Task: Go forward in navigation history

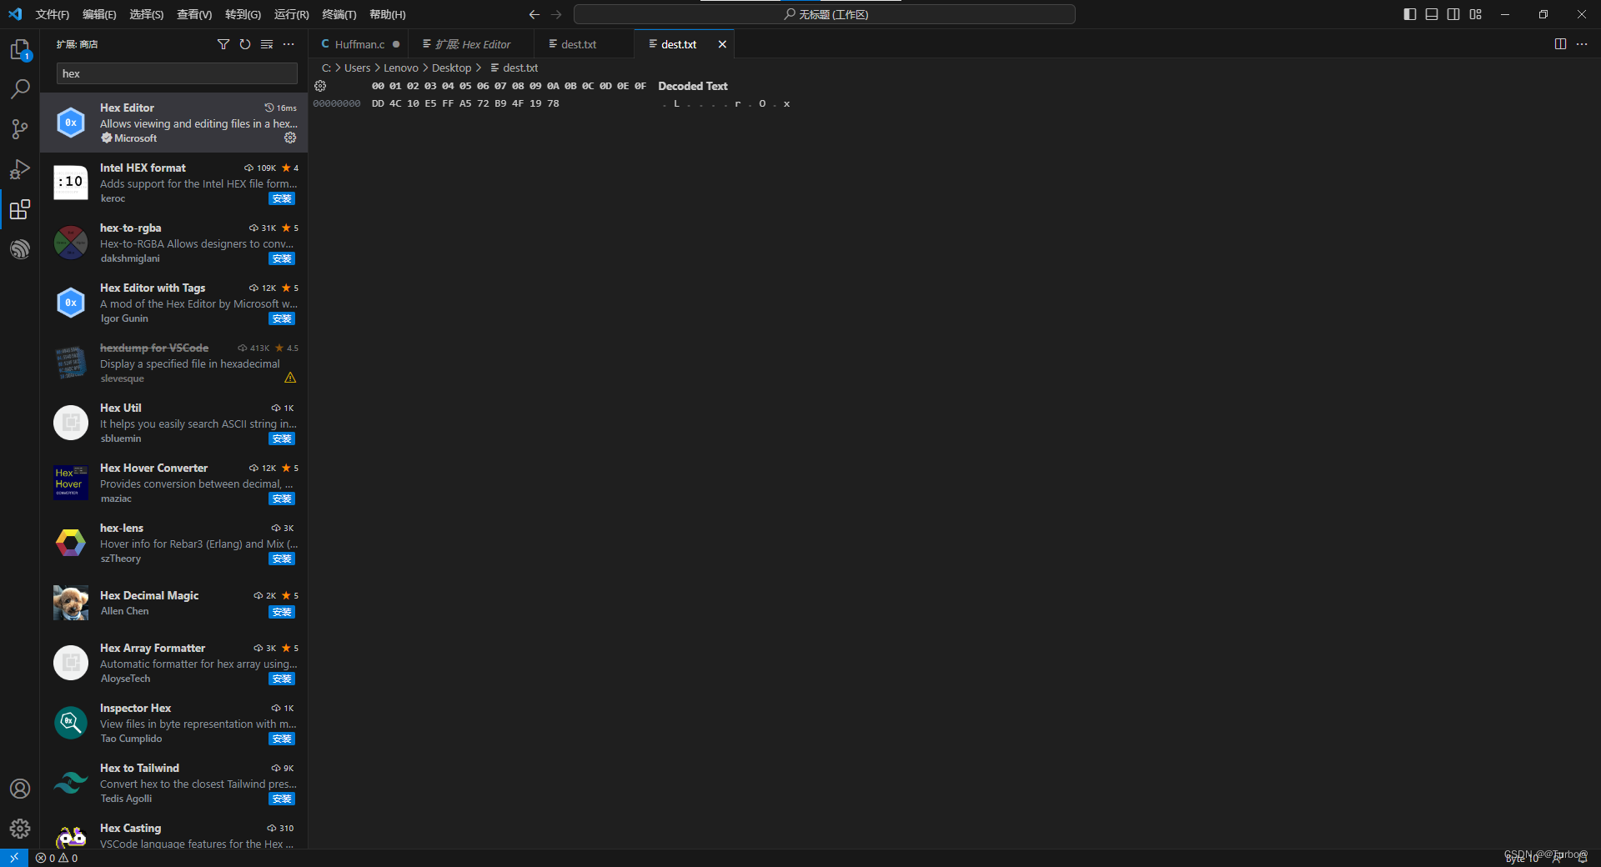Action: click(x=556, y=14)
